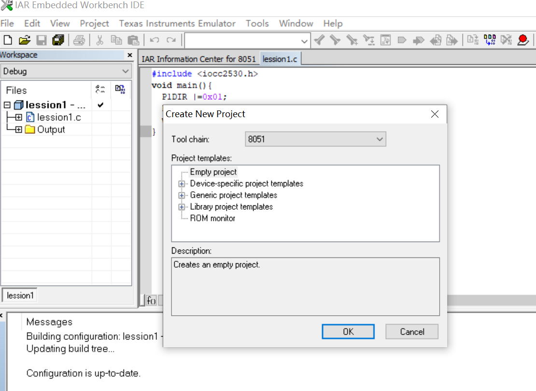Click the function list f() button
Image resolution: width=536 pixels, height=391 pixels.
pos(151,300)
